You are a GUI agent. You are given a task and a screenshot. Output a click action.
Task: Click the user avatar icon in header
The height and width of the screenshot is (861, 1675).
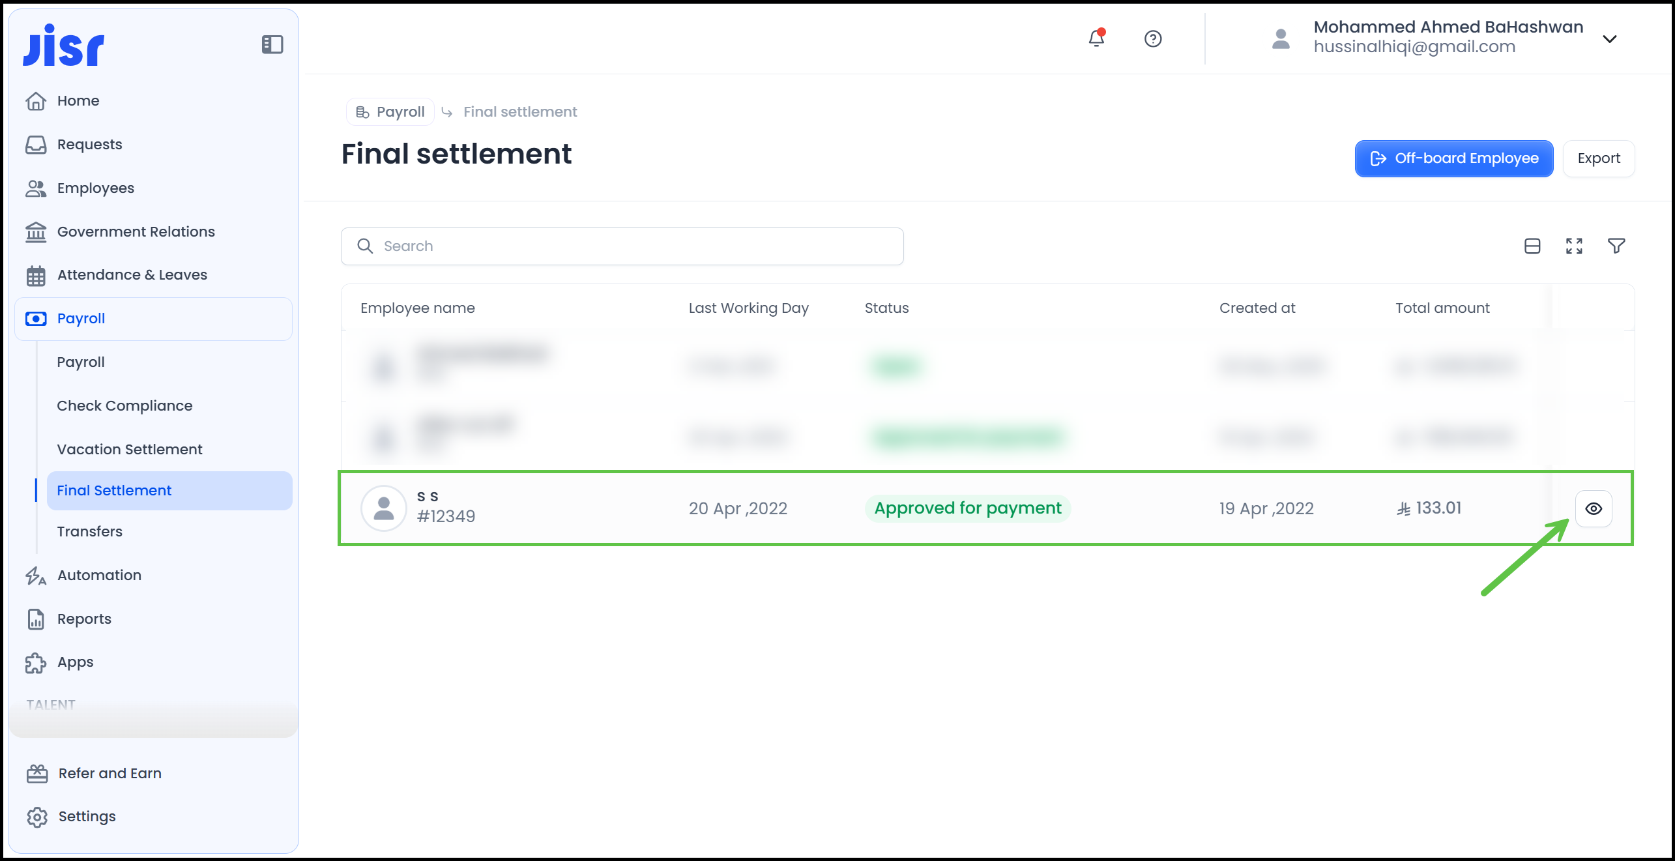[x=1281, y=38]
